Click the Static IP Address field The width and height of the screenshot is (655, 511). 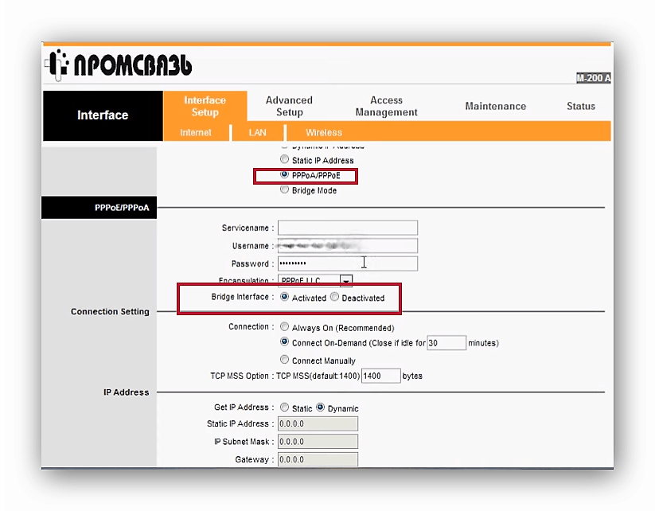pyautogui.click(x=318, y=423)
